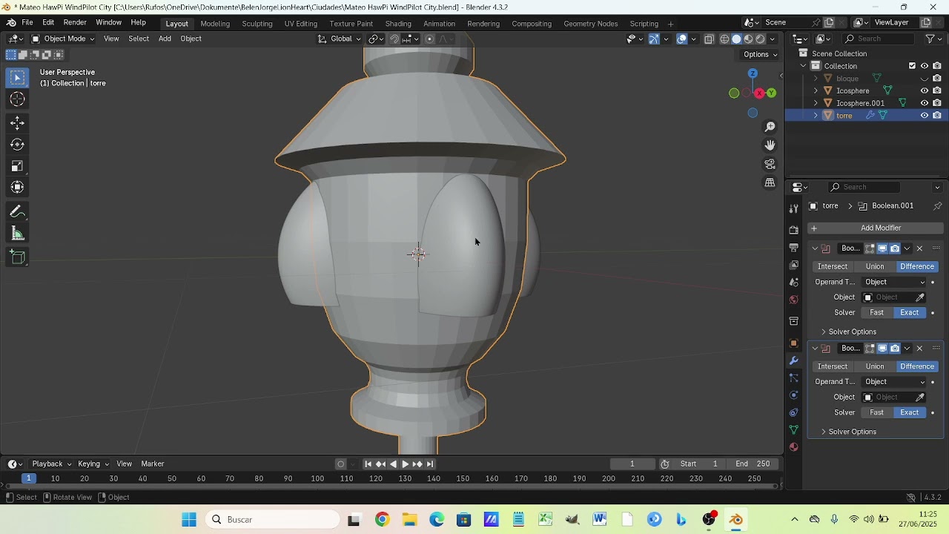
Task: Click frame 100 on the timeline
Action: pyautogui.click(x=317, y=479)
